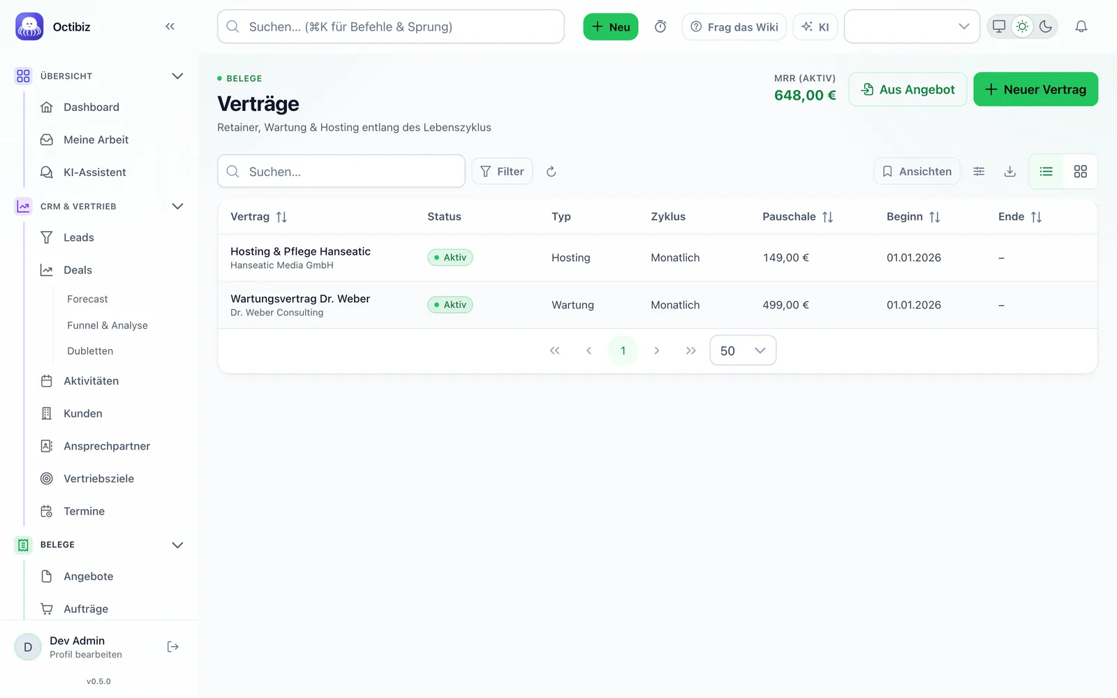
Task: Open the Forecast sub-item under Deals
Action: pos(87,299)
